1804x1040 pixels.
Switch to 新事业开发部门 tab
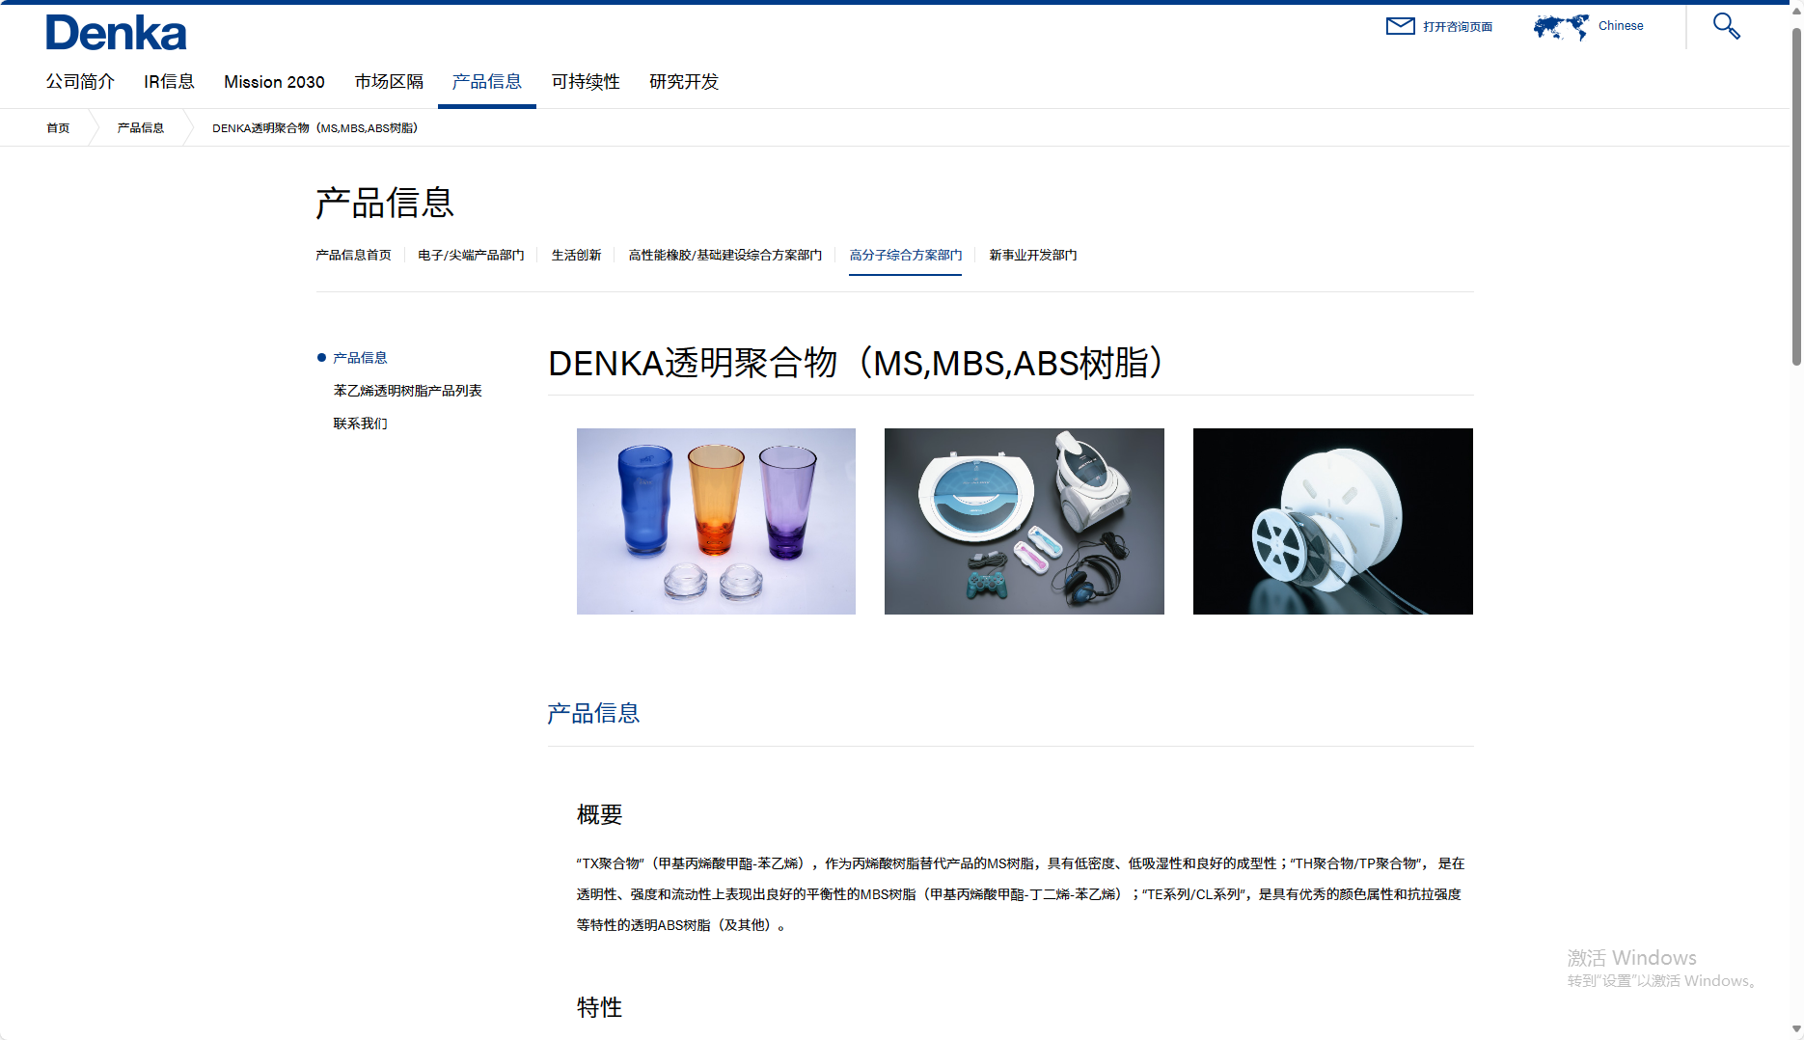[x=1032, y=256]
